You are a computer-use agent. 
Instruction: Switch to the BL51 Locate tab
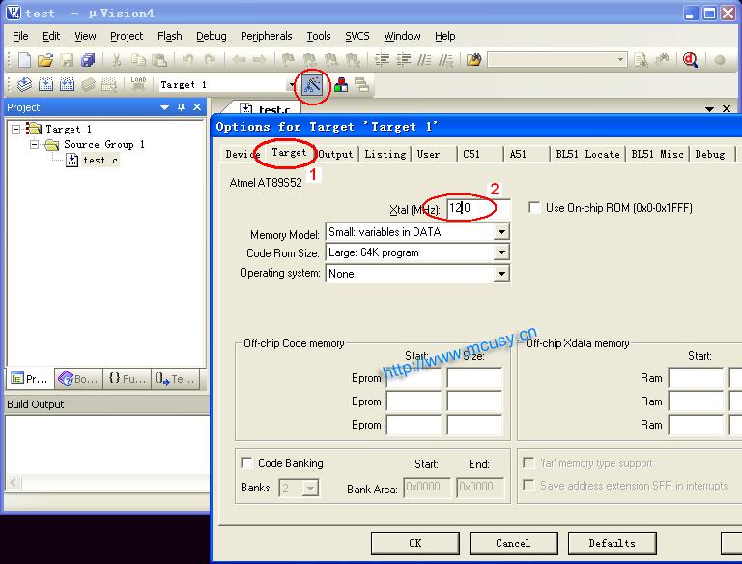(x=587, y=154)
